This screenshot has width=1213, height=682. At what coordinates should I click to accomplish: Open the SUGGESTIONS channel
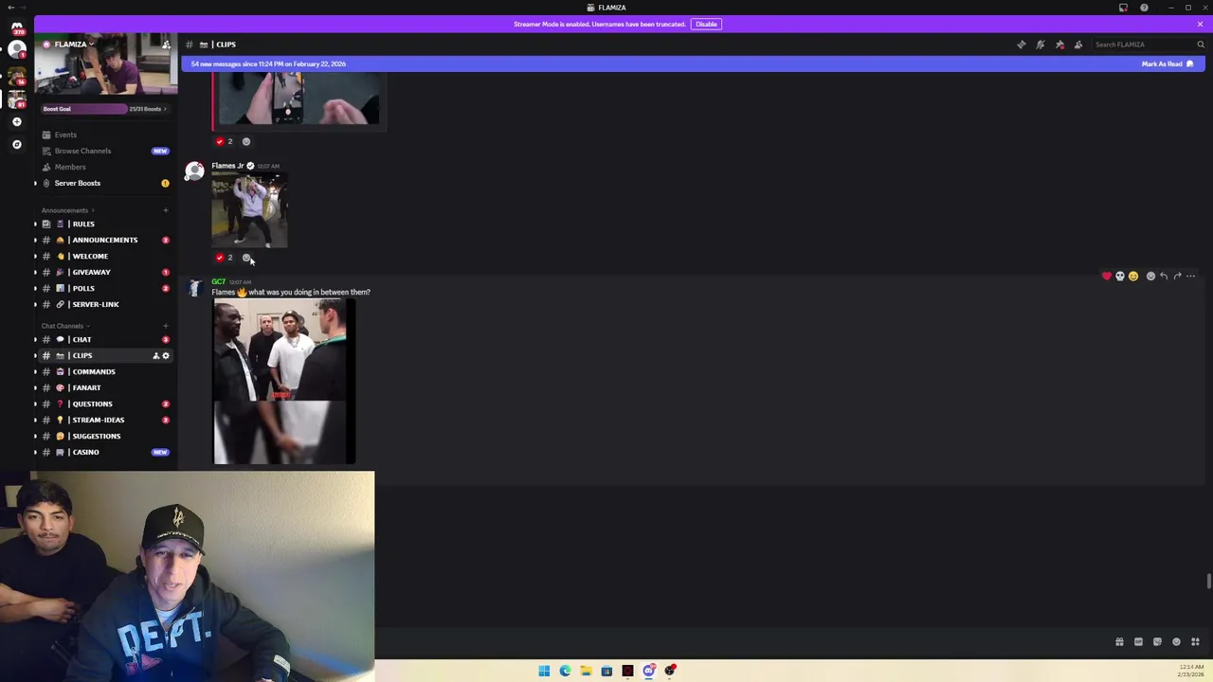(104, 436)
